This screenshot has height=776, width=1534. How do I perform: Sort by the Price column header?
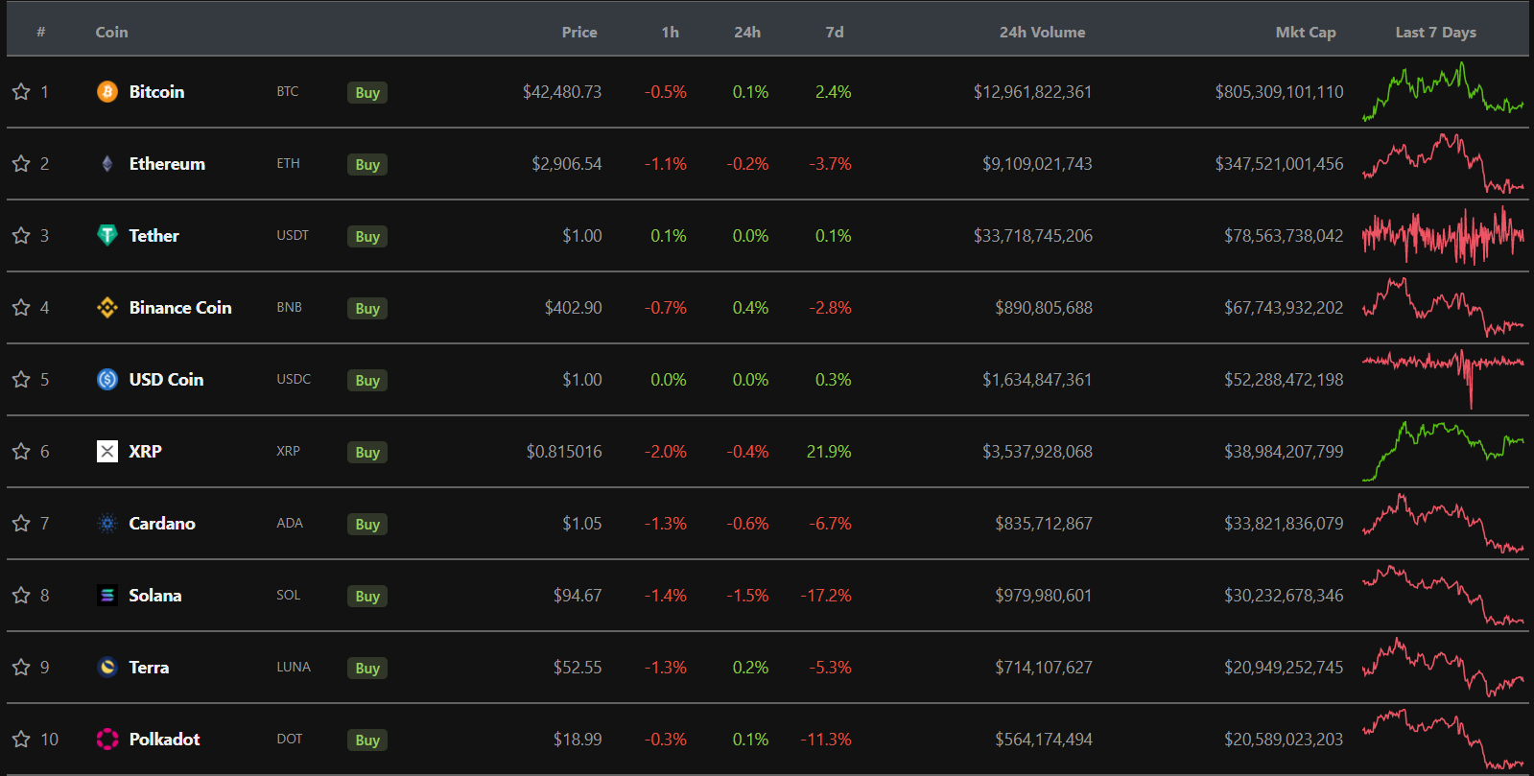point(579,32)
